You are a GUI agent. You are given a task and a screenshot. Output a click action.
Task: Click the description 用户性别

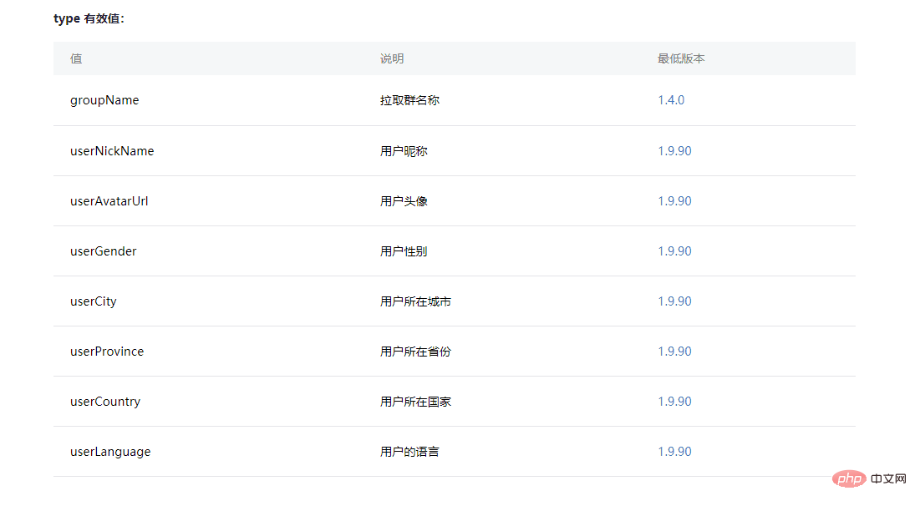(x=404, y=251)
